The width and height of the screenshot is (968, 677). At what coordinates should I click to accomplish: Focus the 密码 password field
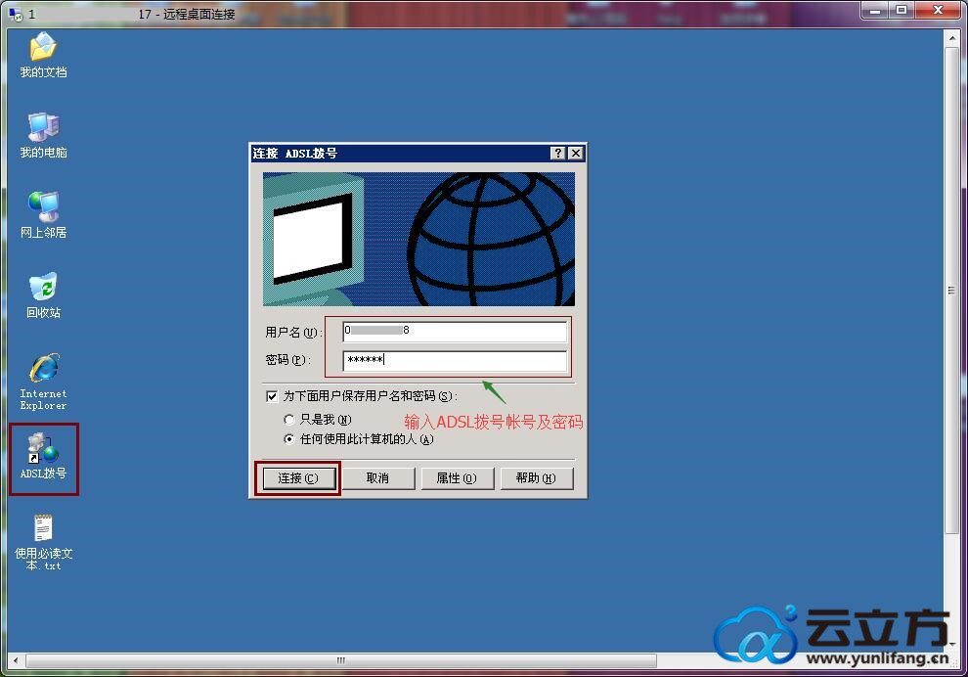coord(455,361)
